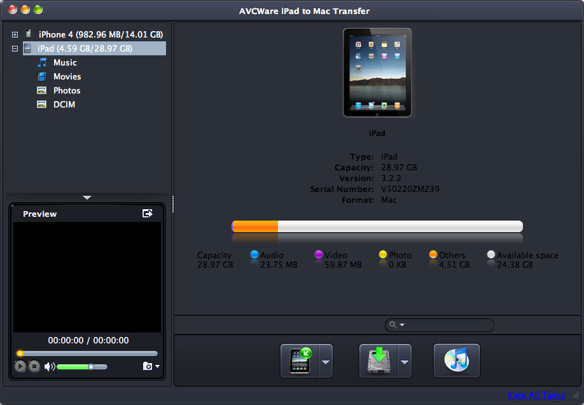Expand the iPhone 4 device tree
This screenshot has height=405, width=584.
coord(15,34)
